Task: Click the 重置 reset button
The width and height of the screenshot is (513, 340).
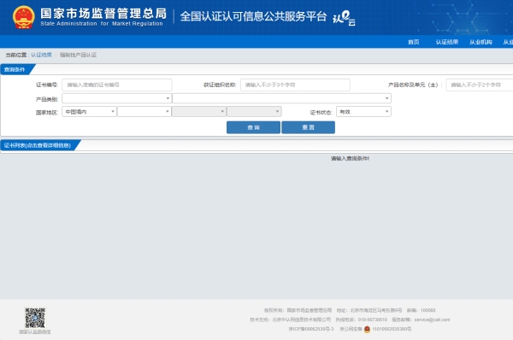Action: (x=308, y=127)
